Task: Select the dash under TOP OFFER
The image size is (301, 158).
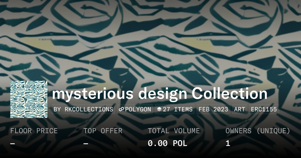Action: pos(86,143)
